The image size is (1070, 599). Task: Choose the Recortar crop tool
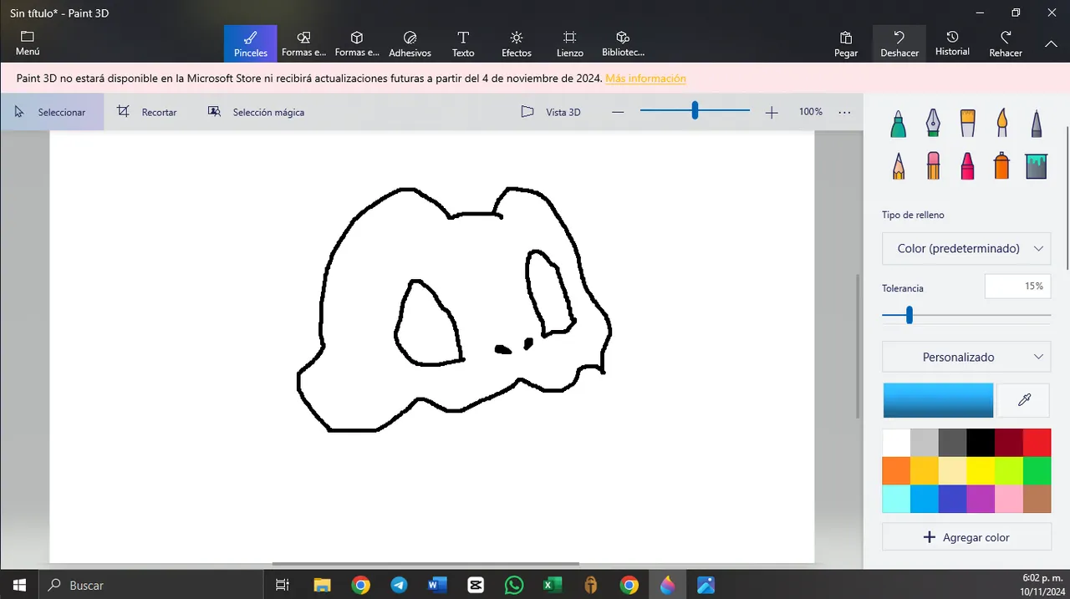pos(147,112)
